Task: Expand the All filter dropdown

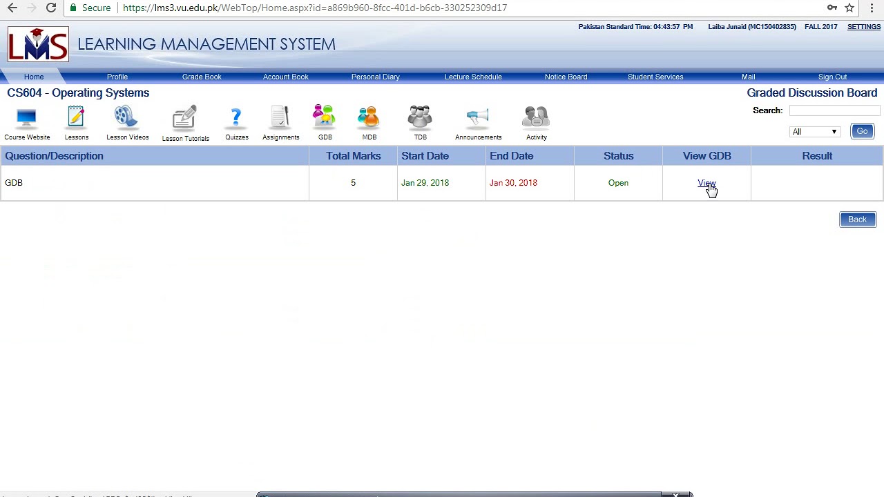Action: [x=814, y=132]
